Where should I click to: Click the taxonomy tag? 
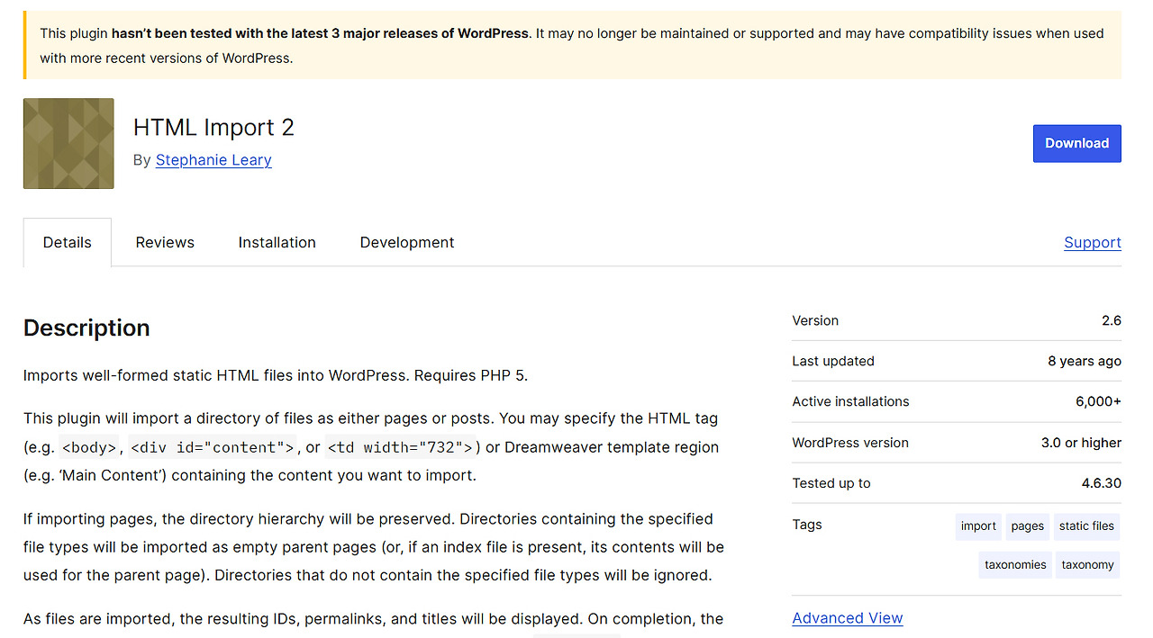click(x=1087, y=564)
